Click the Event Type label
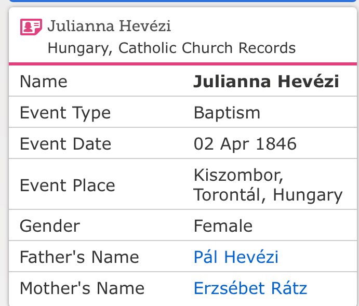 (65, 113)
